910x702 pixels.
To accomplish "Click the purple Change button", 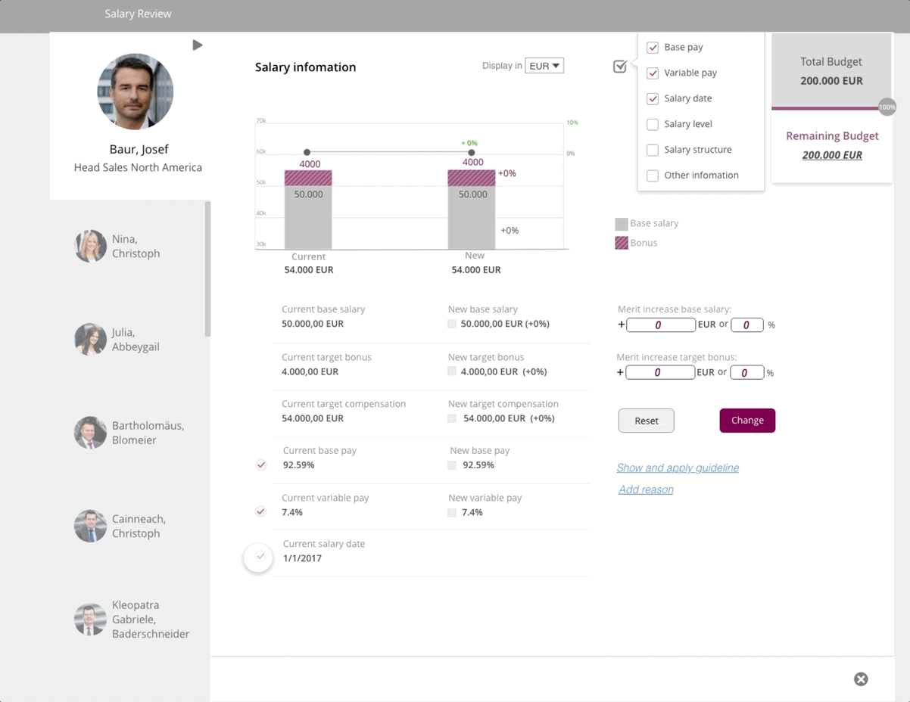I will tap(747, 421).
